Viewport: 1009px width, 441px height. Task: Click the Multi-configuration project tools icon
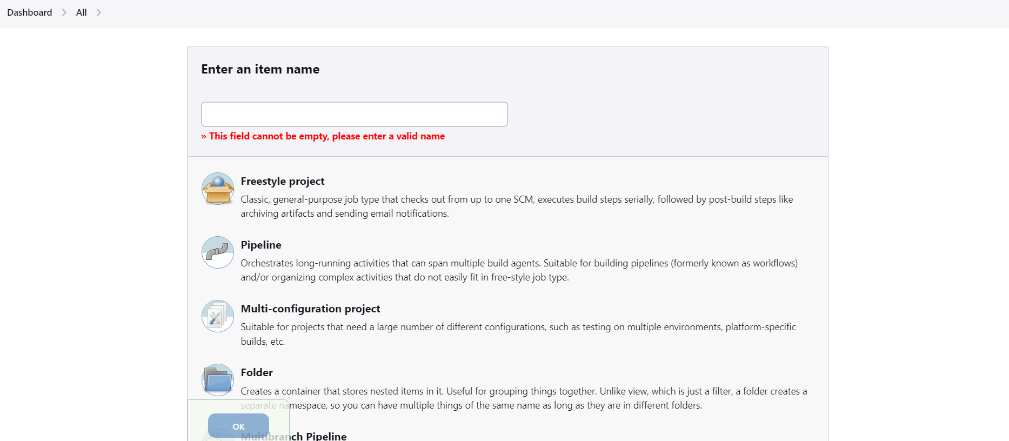click(218, 316)
